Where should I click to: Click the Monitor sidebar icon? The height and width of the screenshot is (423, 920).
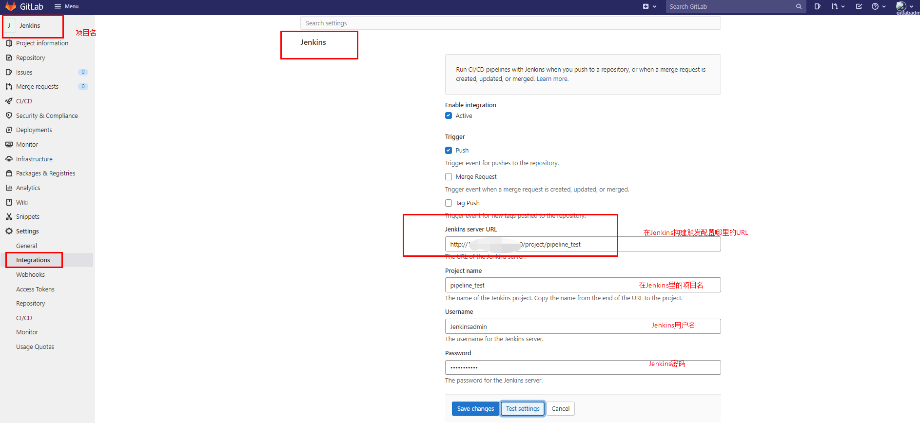click(x=9, y=144)
